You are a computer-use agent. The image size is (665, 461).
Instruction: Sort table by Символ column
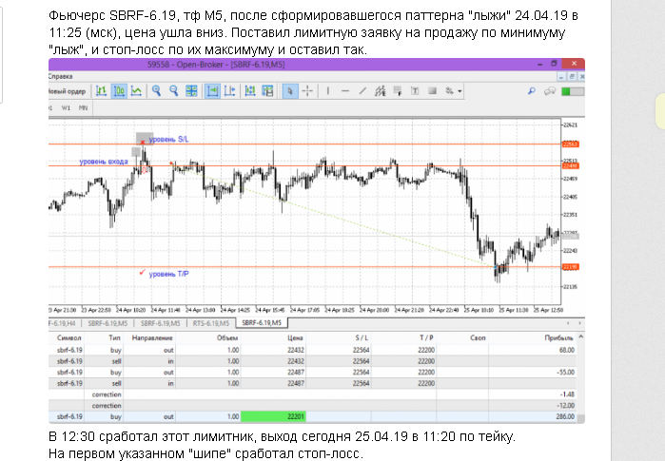pos(69,337)
